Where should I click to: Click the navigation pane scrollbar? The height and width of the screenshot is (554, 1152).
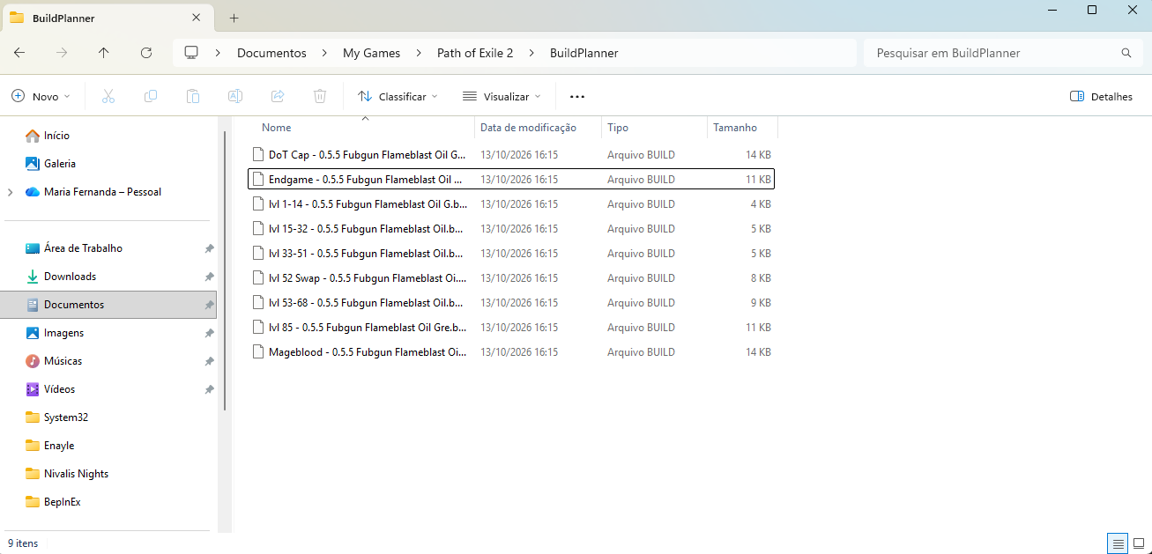[x=225, y=270]
